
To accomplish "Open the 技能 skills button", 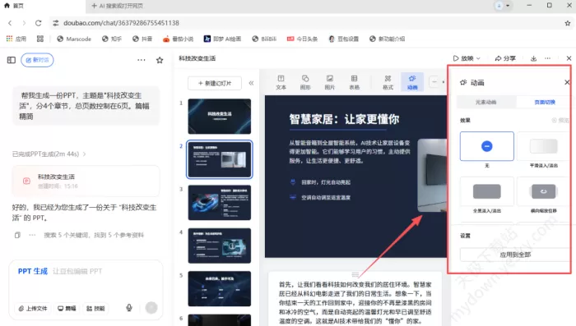I will [95, 309].
